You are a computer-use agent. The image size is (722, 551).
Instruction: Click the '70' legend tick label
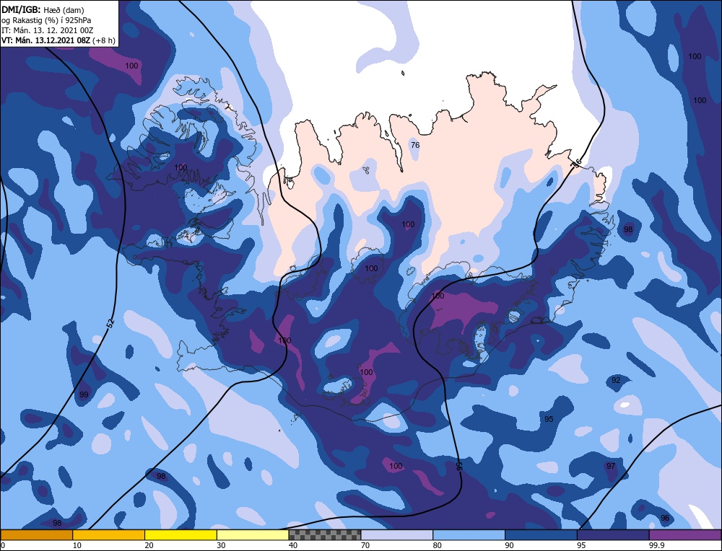[x=365, y=545]
